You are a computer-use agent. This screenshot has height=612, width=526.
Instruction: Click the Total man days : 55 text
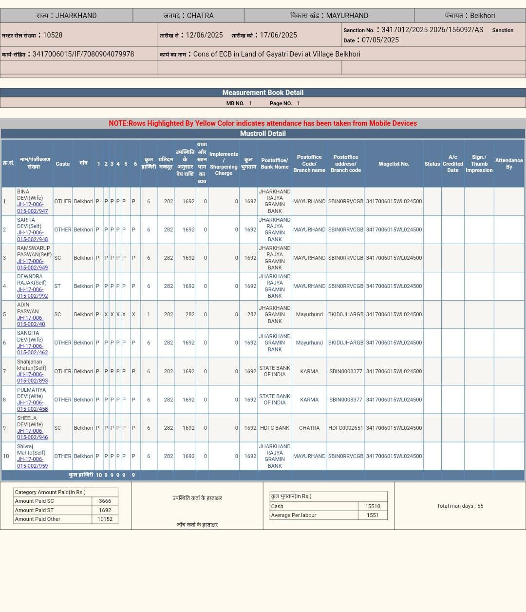[460, 506]
